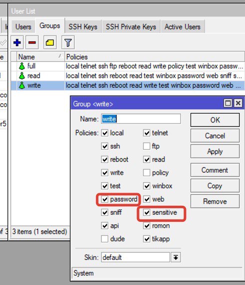Open the SSH Private Keys tab
The width and height of the screenshot is (245, 285).
(x=131, y=27)
